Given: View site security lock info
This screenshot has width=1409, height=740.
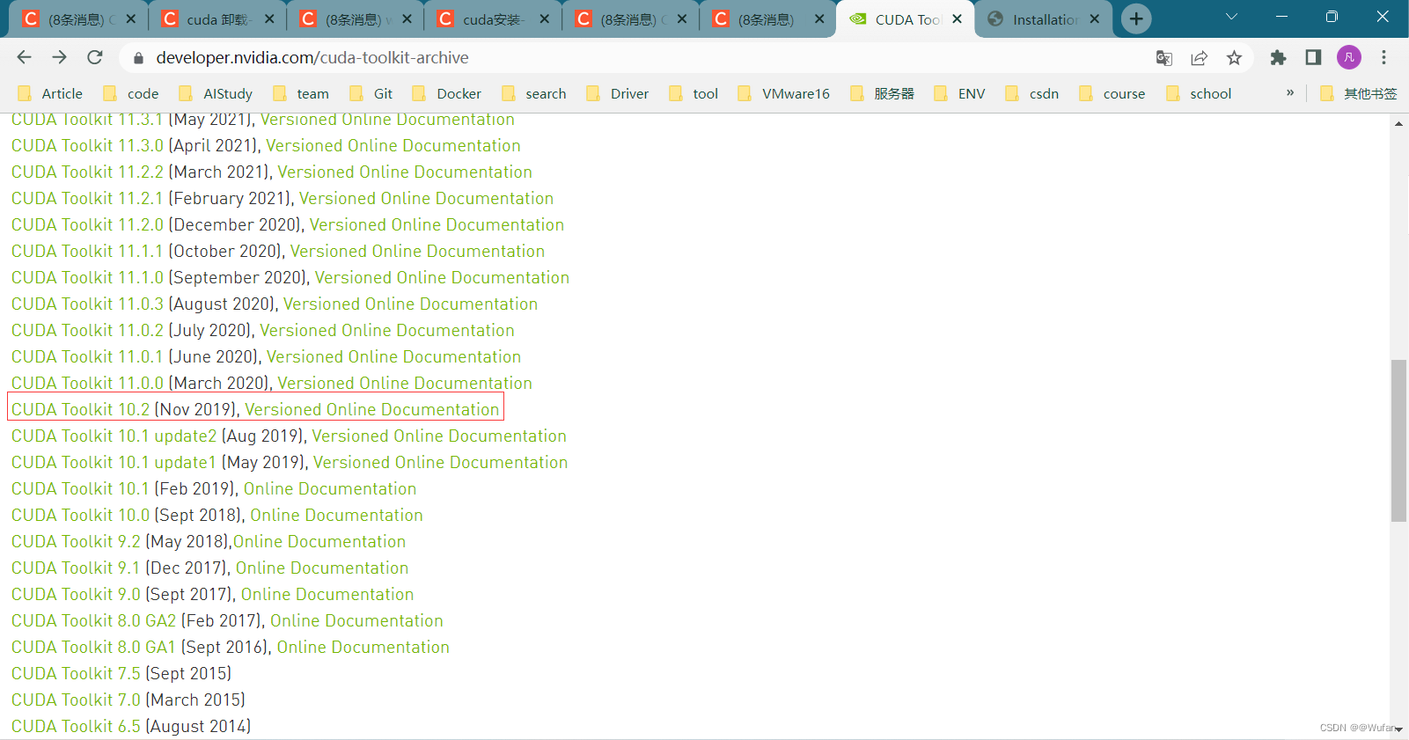Looking at the screenshot, I should (138, 58).
